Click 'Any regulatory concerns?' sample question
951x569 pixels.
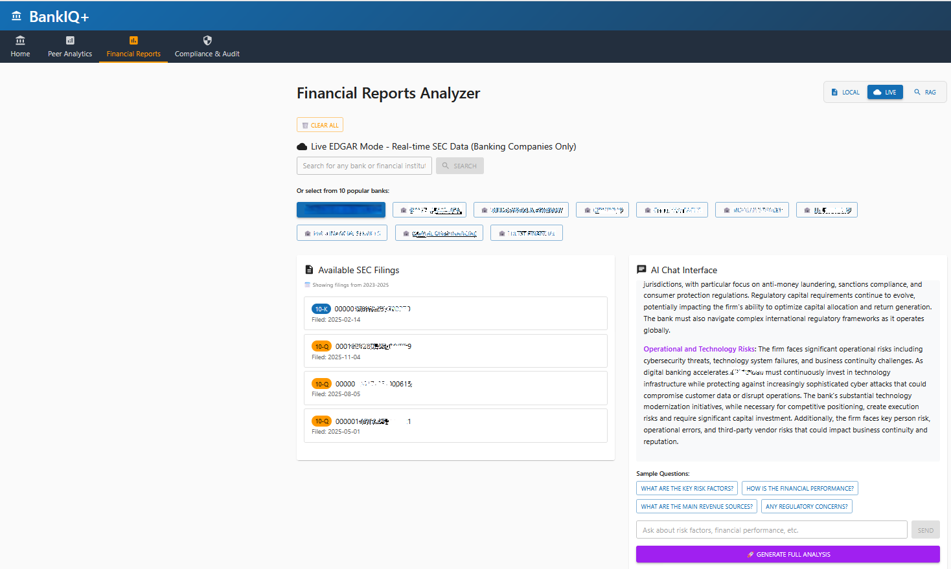point(807,507)
